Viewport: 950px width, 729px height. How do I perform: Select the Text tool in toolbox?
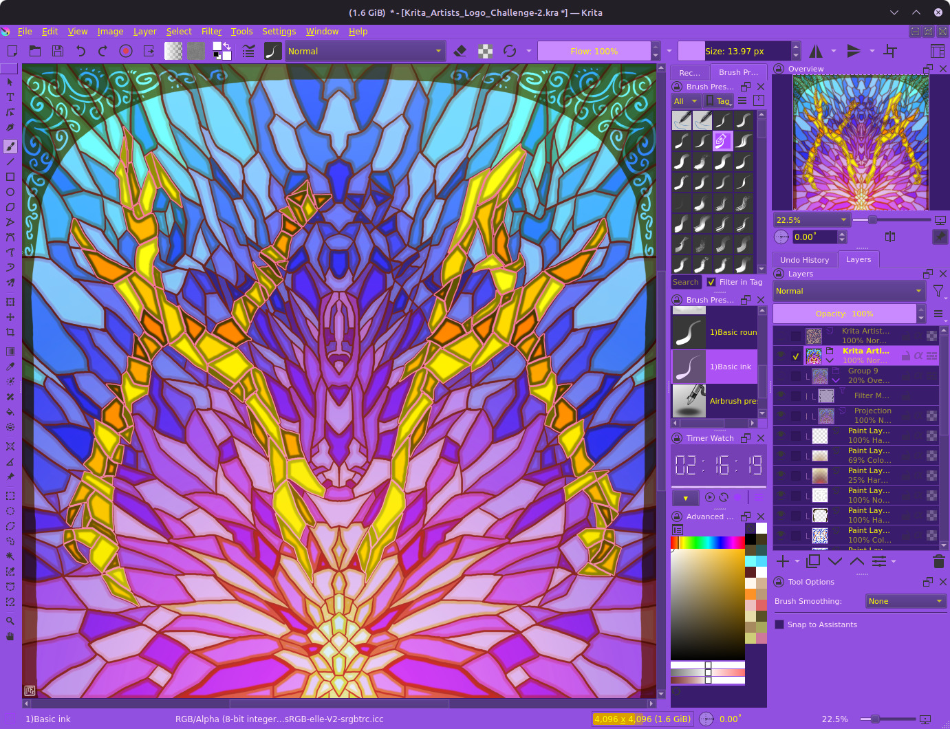(10, 97)
